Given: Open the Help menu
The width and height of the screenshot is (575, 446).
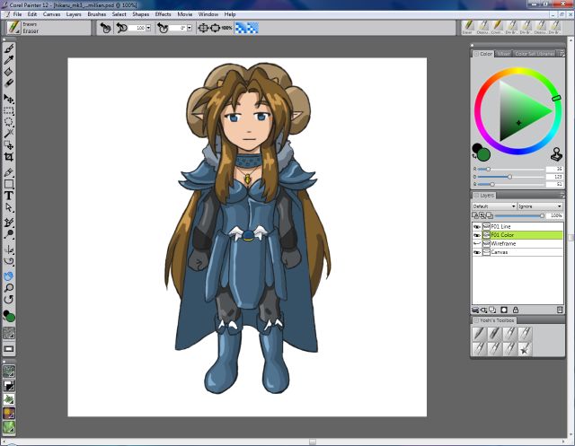Looking at the screenshot, I should click(230, 14).
